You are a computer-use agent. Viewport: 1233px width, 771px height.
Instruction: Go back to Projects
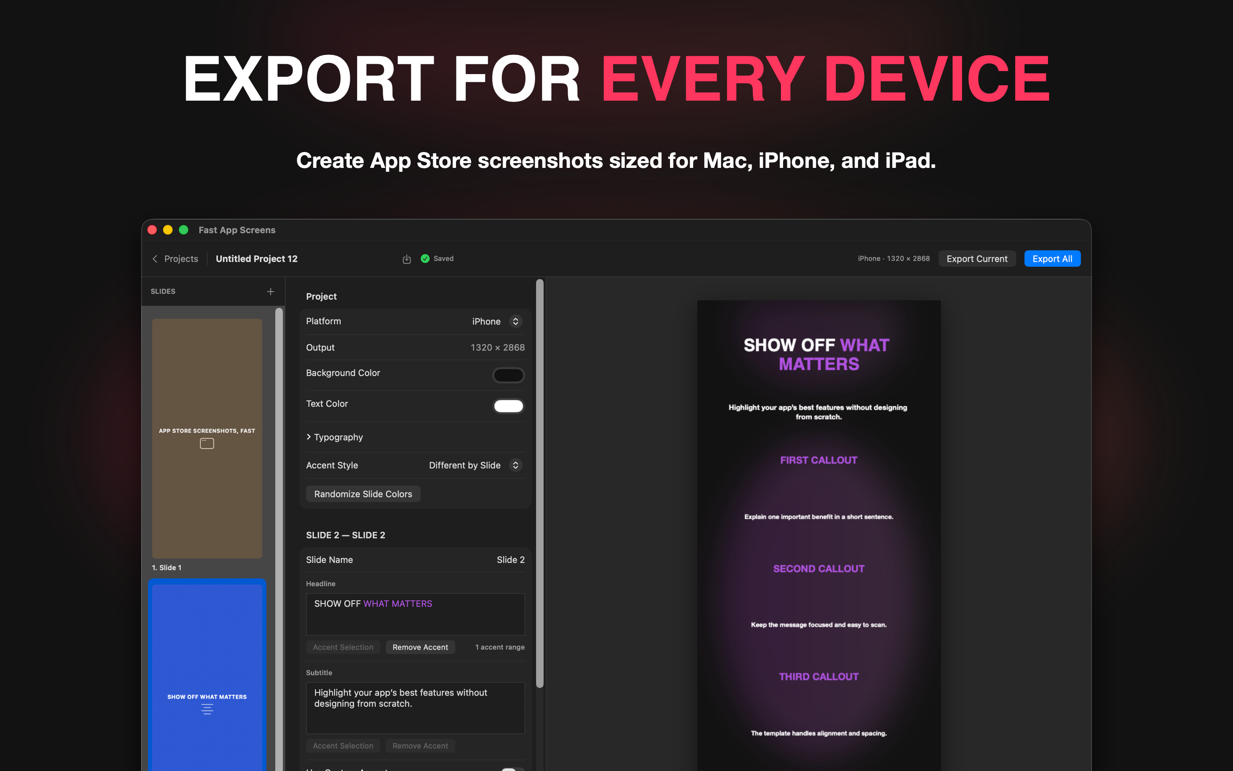click(175, 259)
